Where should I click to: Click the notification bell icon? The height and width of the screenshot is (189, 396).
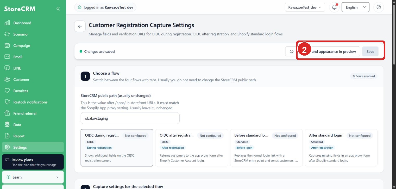[334, 7]
